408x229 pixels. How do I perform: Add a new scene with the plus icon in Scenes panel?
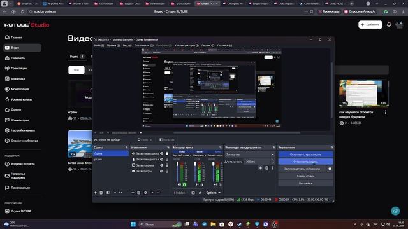point(95,193)
